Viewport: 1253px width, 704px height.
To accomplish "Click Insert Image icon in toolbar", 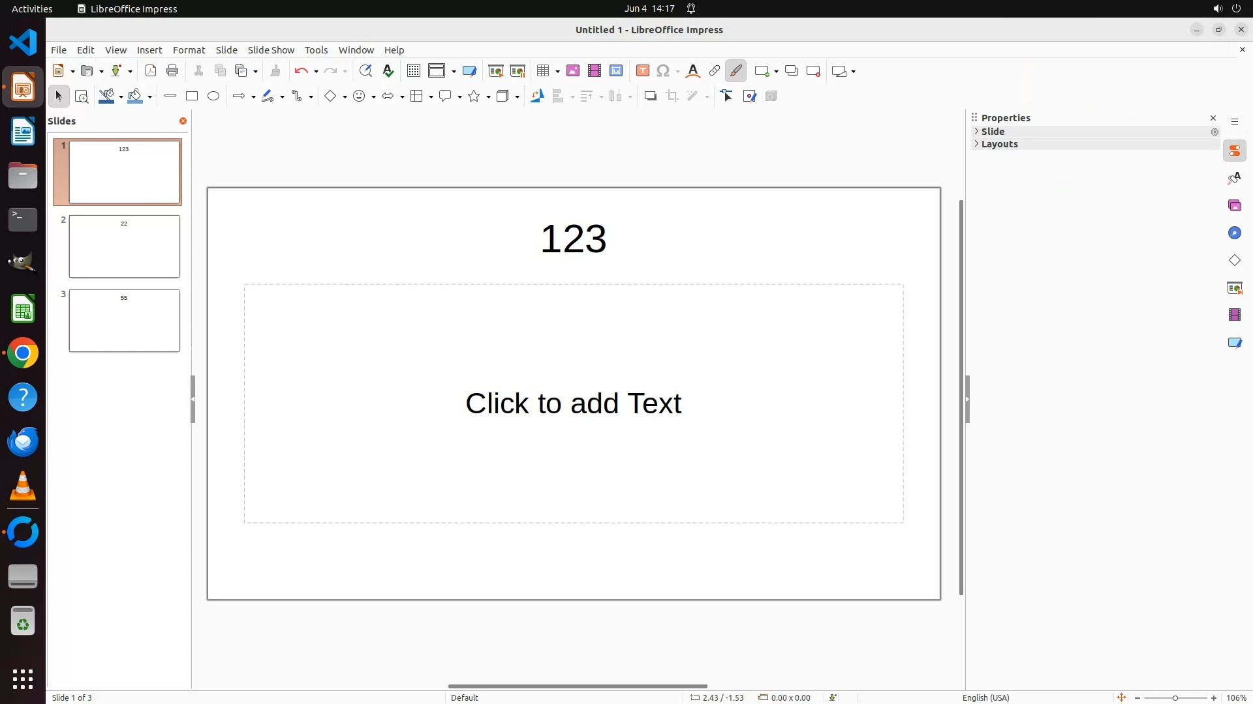I will point(573,71).
